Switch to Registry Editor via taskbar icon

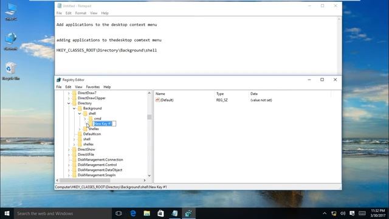(188, 214)
